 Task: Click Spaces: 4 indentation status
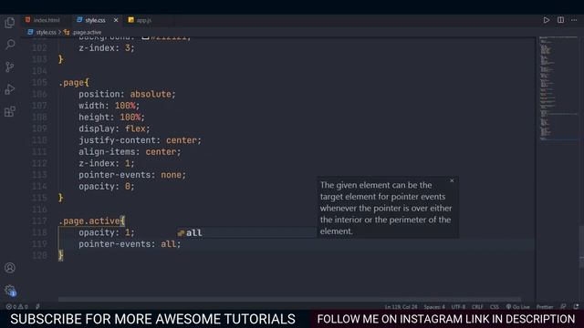click(x=434, y=307)
